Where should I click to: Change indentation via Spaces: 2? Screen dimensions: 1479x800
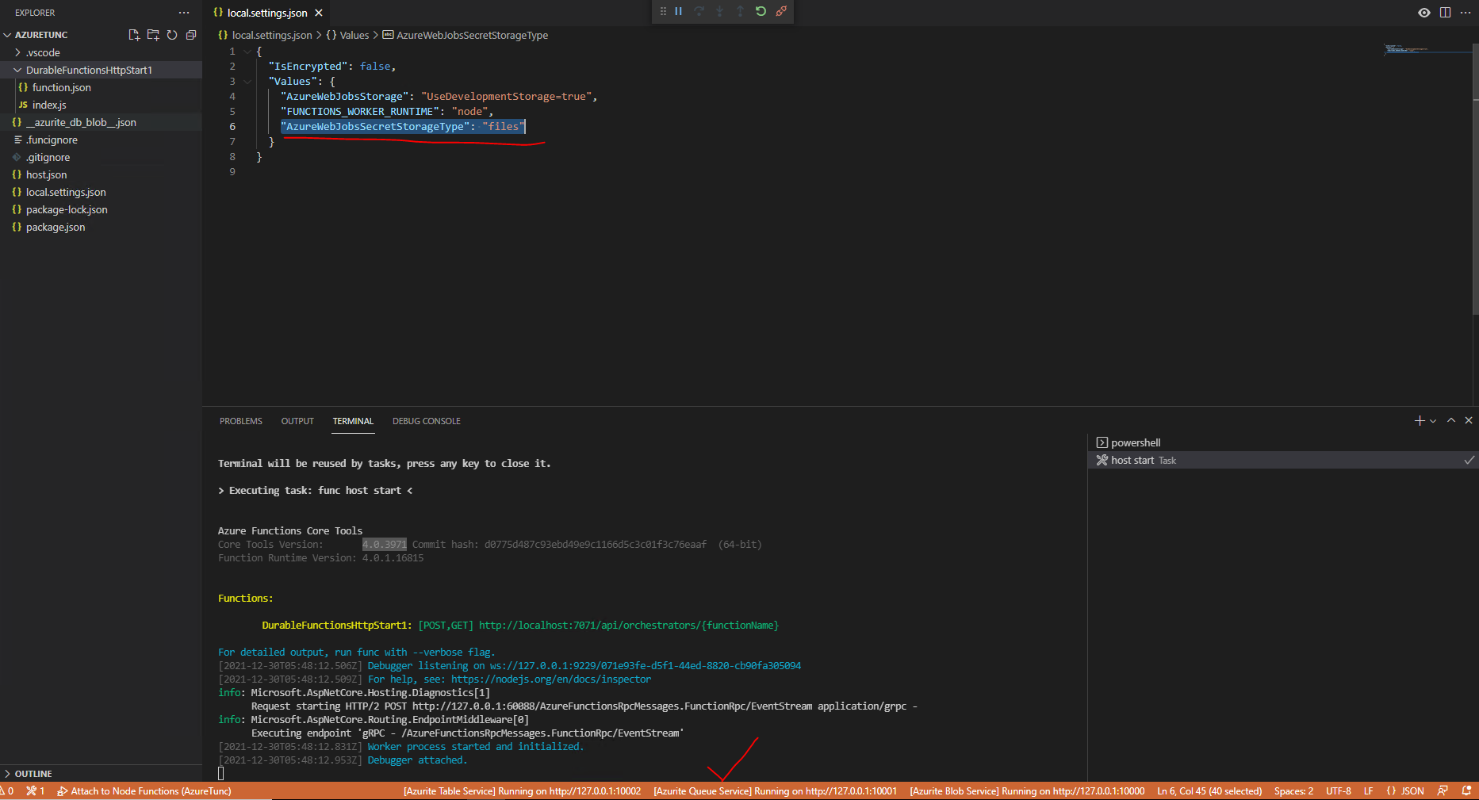tap(1293, 791)
